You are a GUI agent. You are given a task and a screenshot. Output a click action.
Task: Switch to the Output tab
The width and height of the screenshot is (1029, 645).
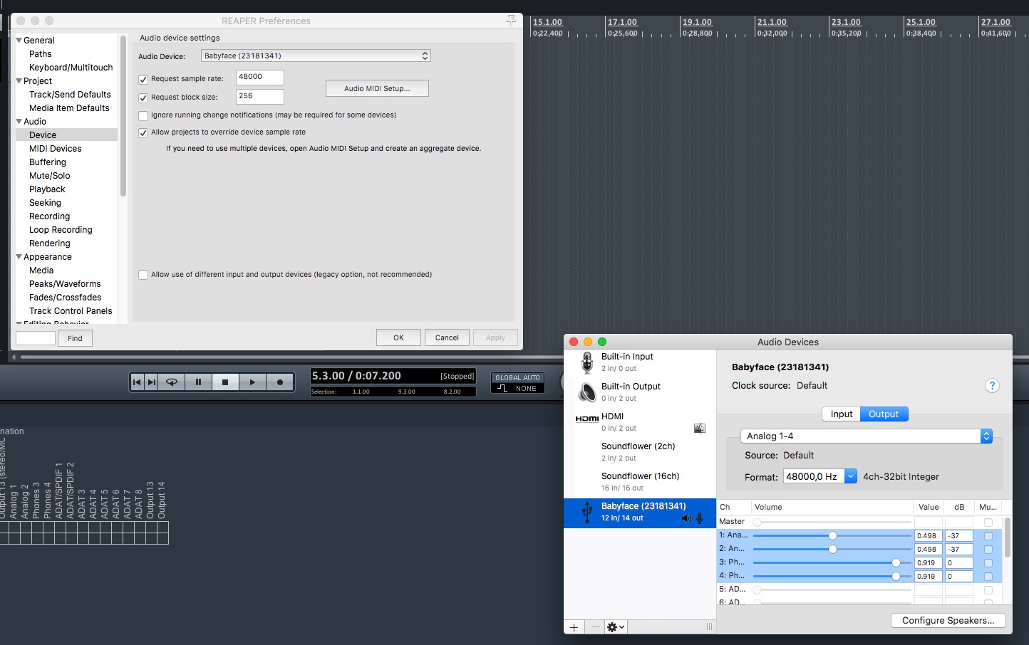[x=884, y=414]
